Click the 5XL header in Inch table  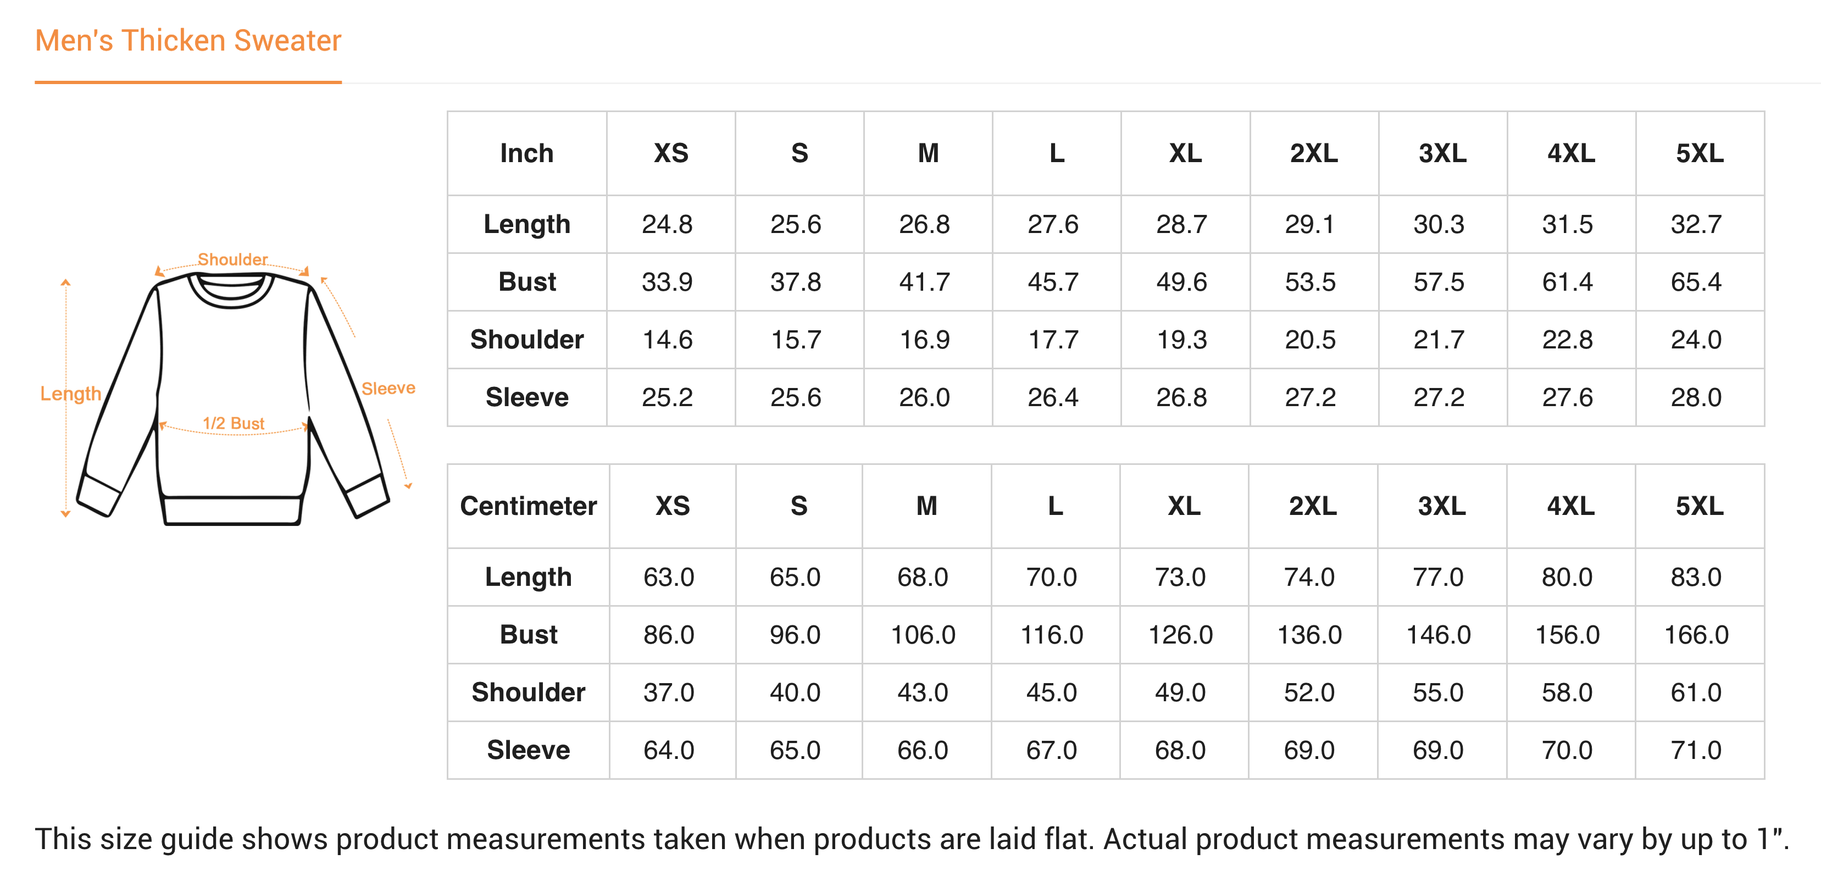(x=1700, y=153)
